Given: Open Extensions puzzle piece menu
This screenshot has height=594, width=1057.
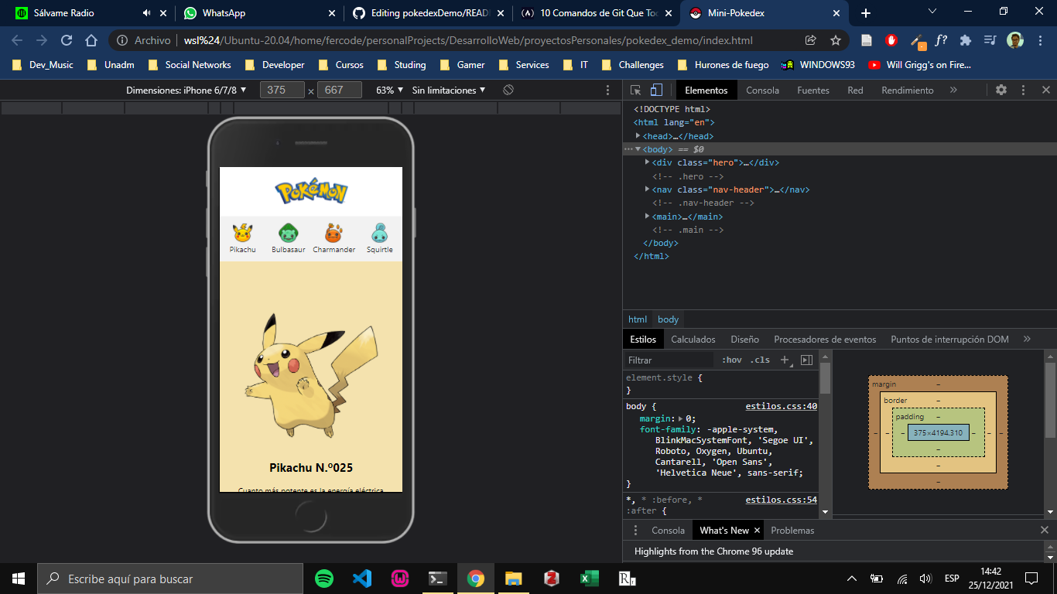Looking at the screenshot, I should point(966,40).
